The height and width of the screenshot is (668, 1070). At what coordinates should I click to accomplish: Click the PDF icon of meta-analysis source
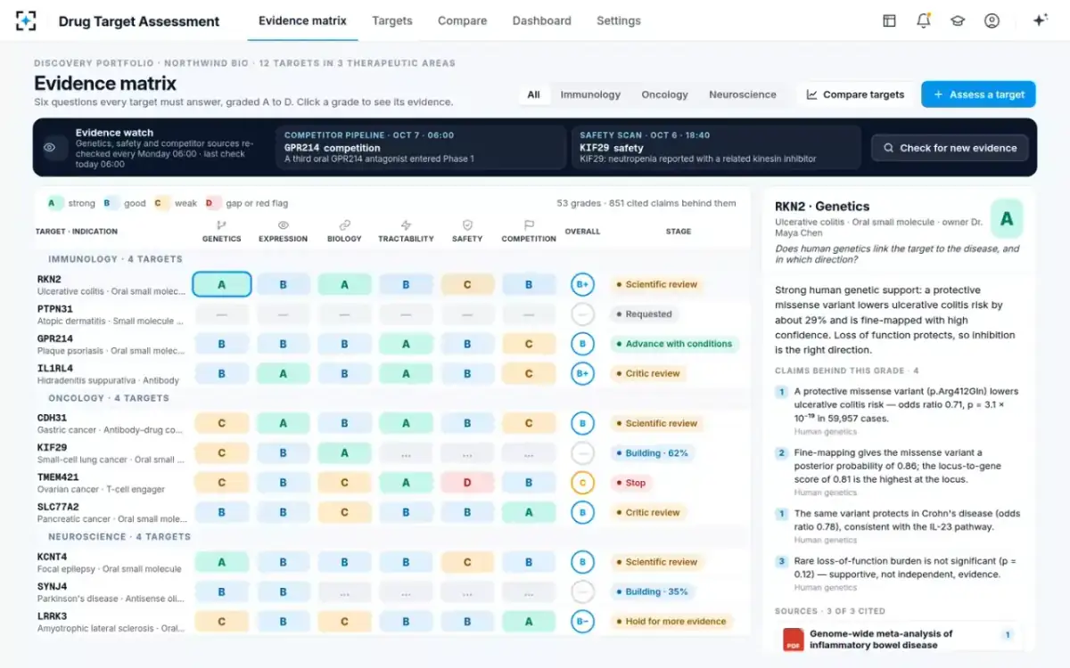tap(793, 639)
